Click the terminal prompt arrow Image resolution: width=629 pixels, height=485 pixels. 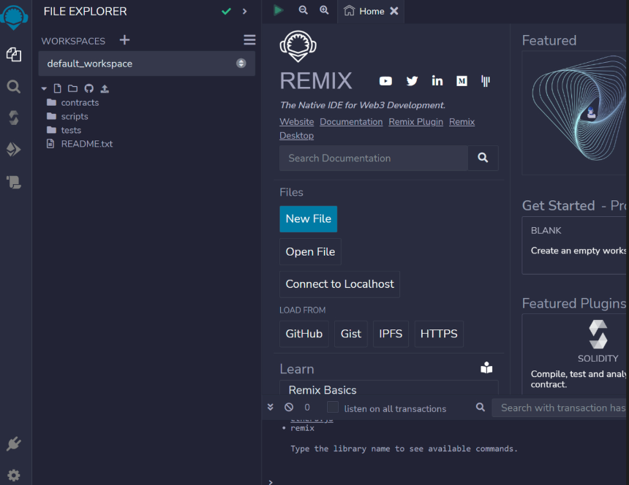click(271, 482)
